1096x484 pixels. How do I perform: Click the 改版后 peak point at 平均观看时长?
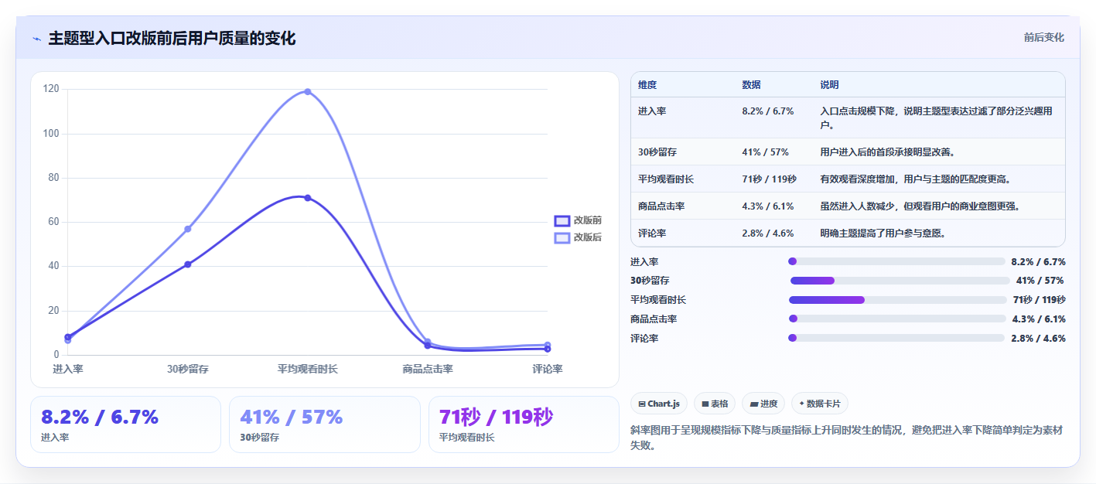[x=308, y=92]
